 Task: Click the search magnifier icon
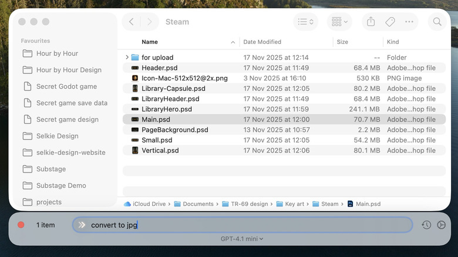coord(437,22)
